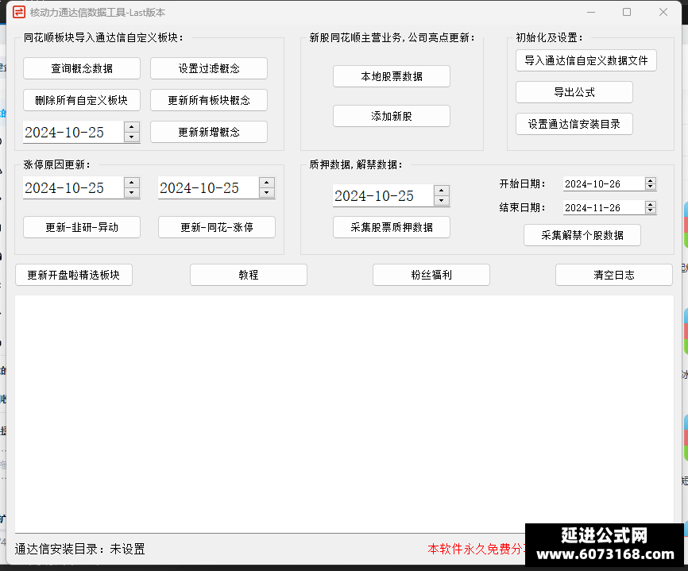Increase the 质押数据 date with up arrow
Viewport: 688px width, 571px height.
pyautogui.click(x=442, y=191)
